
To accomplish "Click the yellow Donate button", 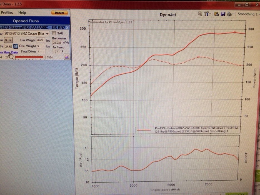I will coord(59,12).
